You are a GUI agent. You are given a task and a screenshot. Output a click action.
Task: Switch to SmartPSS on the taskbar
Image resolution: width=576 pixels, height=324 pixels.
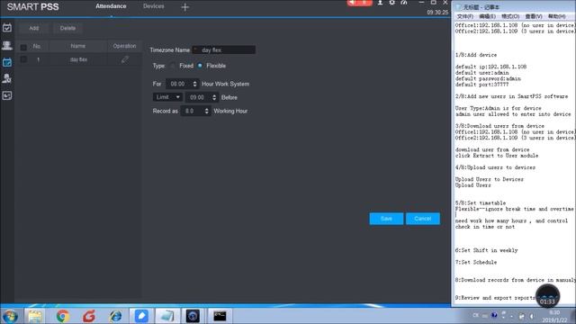[x=193, y=316]
